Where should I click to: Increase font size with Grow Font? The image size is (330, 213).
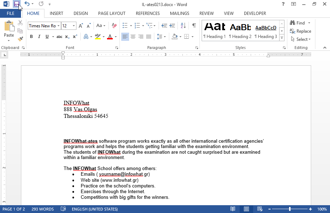(x=81, y=26)
